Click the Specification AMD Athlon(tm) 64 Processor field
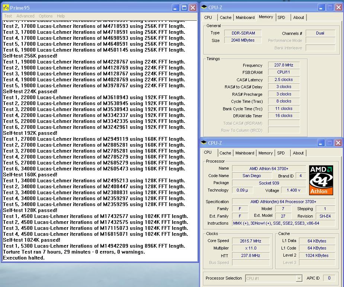The width and height of the screenshot is (344, 287). click(284, 202)
